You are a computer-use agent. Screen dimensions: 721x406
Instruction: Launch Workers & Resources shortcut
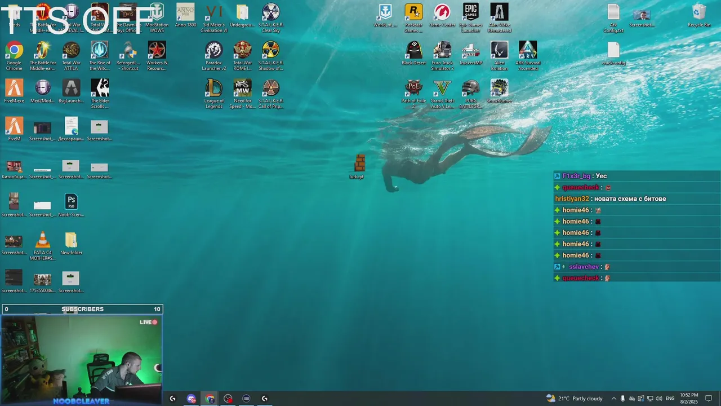tap(157, 56)
